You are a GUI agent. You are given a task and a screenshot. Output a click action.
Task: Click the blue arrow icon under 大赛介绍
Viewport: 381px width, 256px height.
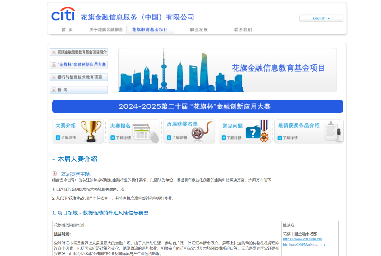tap(58, 138)
